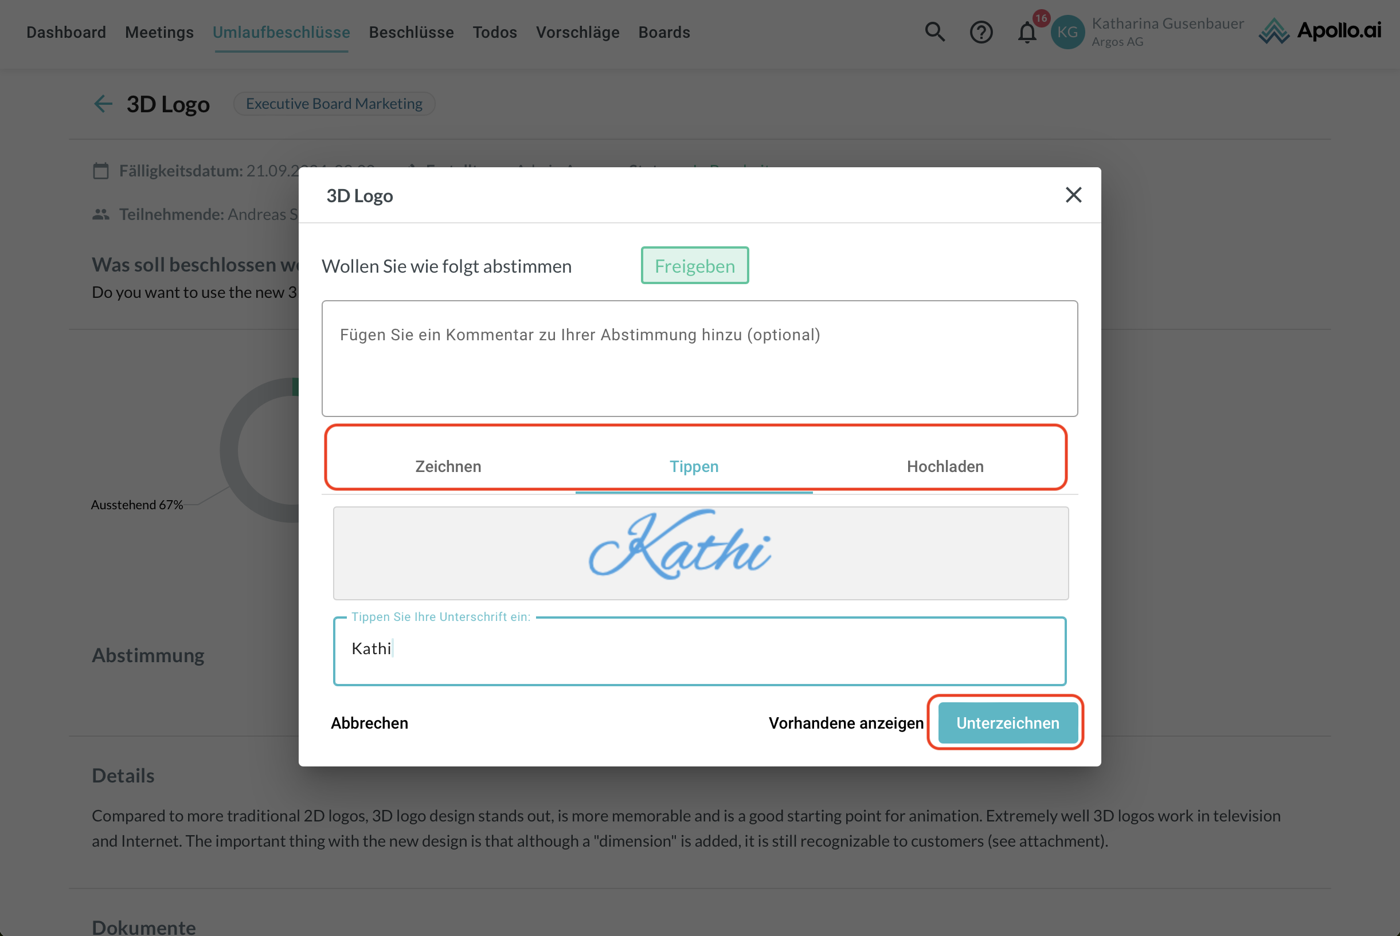1400x936 pixels.
Task: Click the search magnifier icon
Action: [x=934, y=32]
